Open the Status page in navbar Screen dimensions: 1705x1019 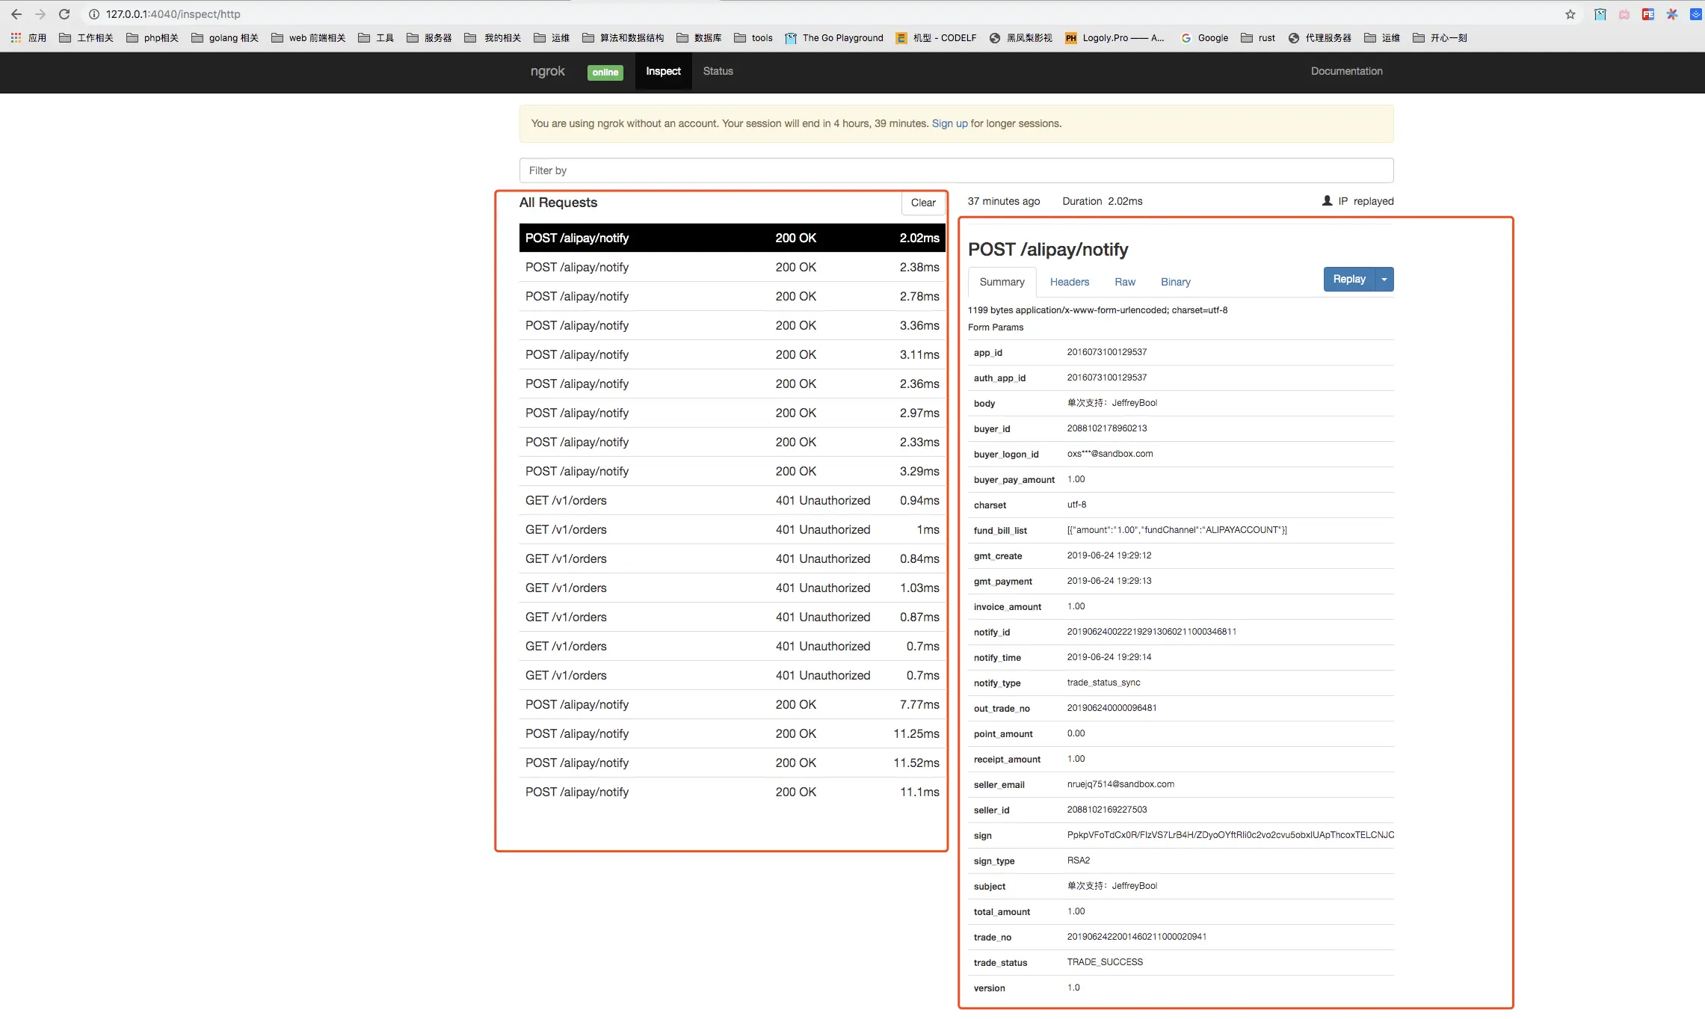pos(718,72)
